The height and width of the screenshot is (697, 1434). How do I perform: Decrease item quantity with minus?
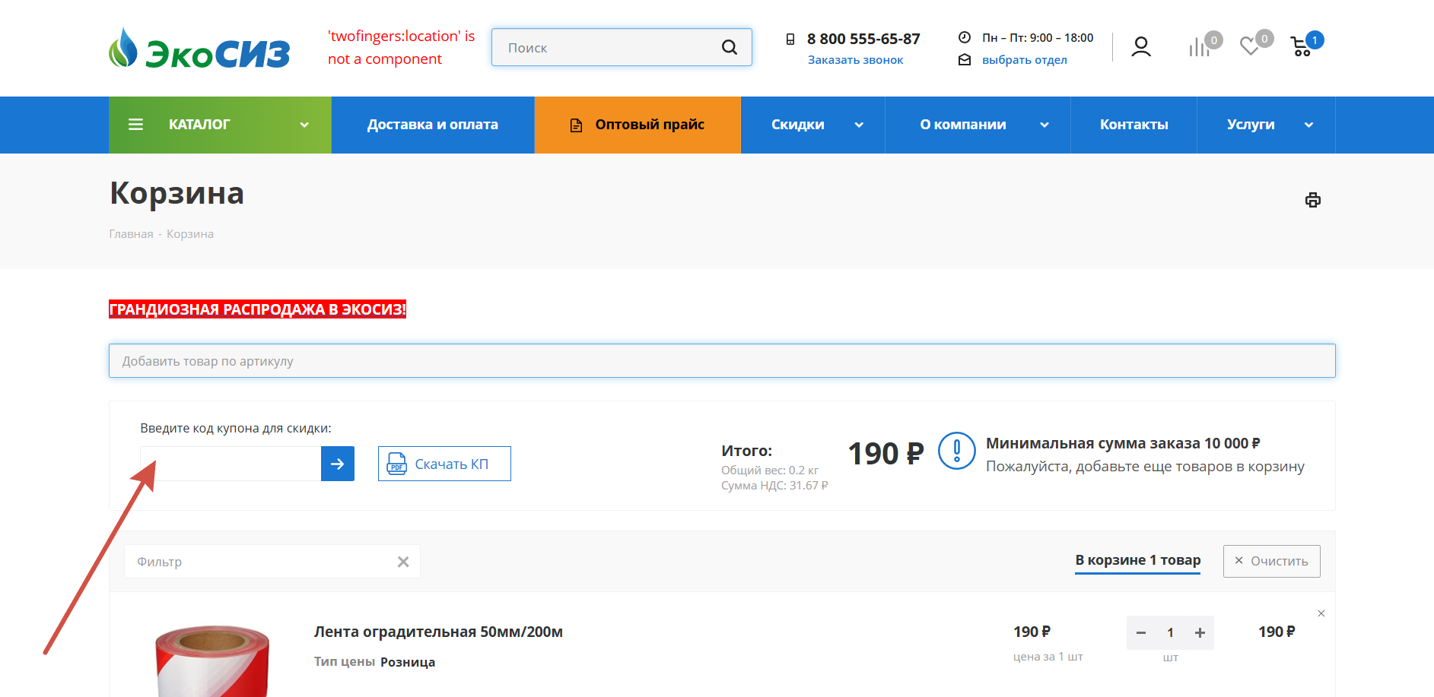coord(1141,632)
